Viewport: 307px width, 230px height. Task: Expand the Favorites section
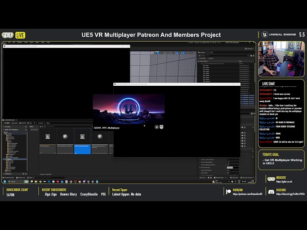(3, 126)
